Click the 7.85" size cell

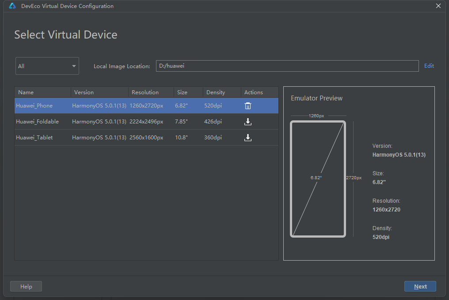[x=181, y=122]
